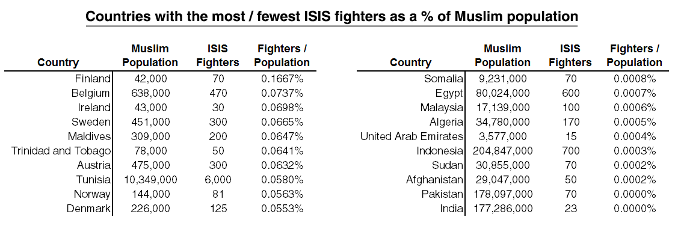Click the left table Country header
The height and width of the screenshot is (226, 675).
(x=58, y=63)
